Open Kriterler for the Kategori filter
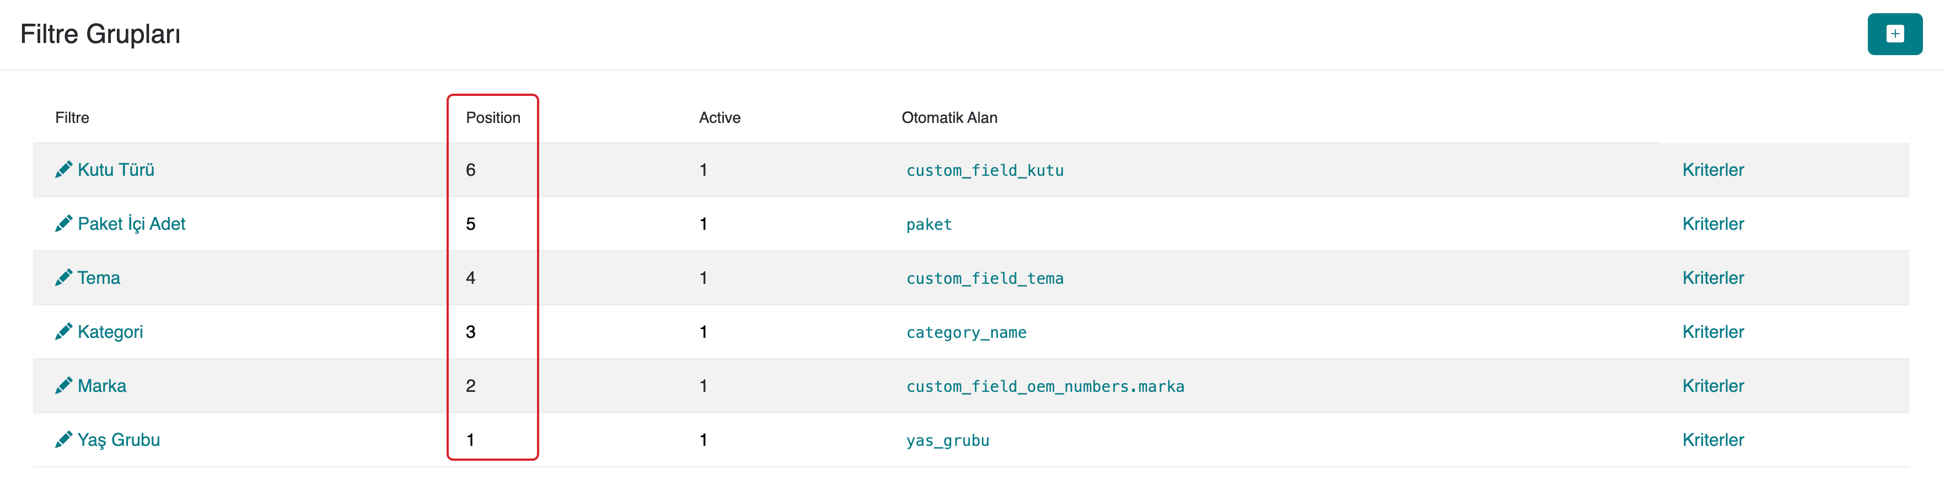Screen dimensions: 1945x485 1712,332
